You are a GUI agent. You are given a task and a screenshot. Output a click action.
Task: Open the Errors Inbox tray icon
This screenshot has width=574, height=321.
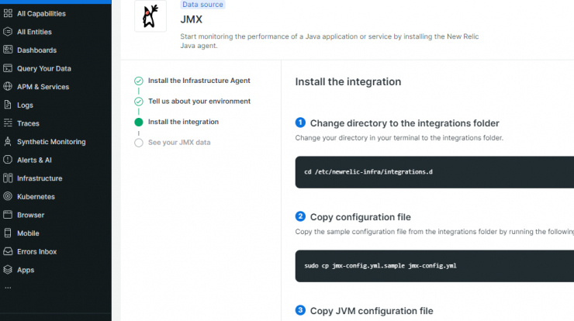click(8, 251)
